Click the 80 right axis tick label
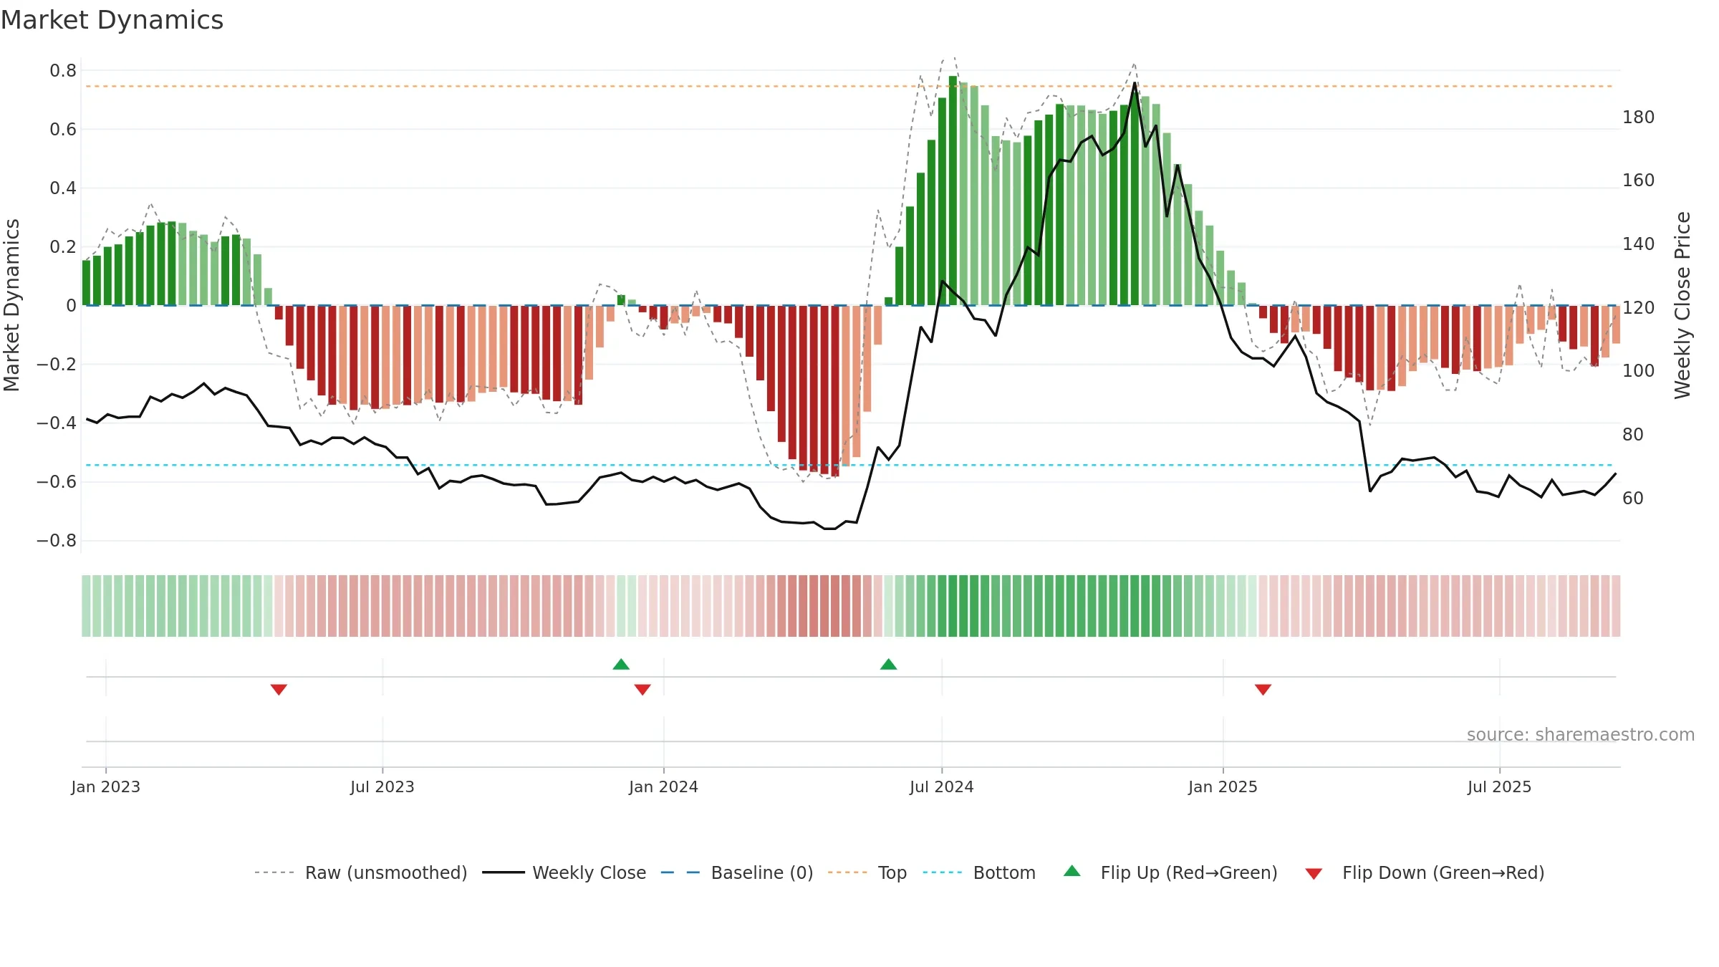Viewport: 1719px width, 967px height. pos(1633,435)
